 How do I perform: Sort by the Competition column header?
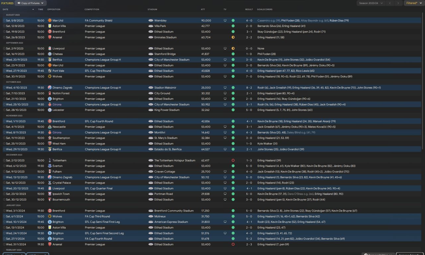pyautogui.click(x=92, y=9)
